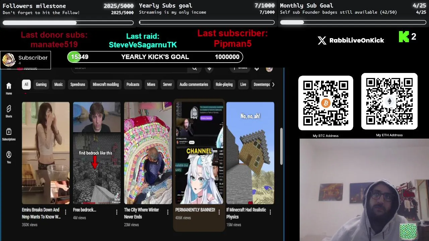
Task: Click the PERMANENTLY BANNED! video title
Action: [195, 210]
